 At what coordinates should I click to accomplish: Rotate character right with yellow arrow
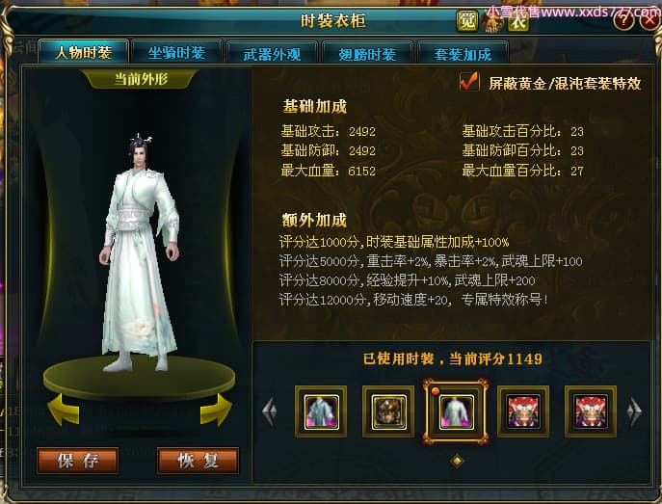click(x=216, y=410)
